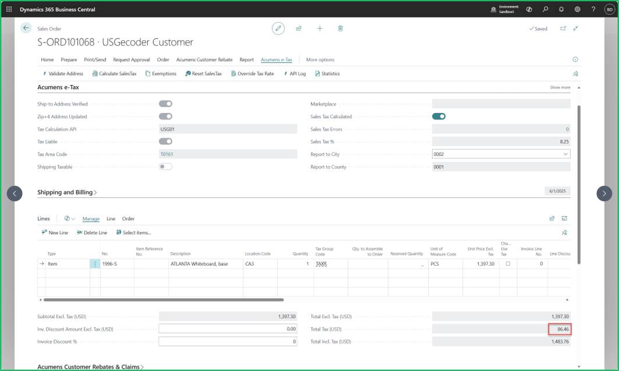
Task: Delete the sales order with trash icon
Action: [x=340, y=29]
